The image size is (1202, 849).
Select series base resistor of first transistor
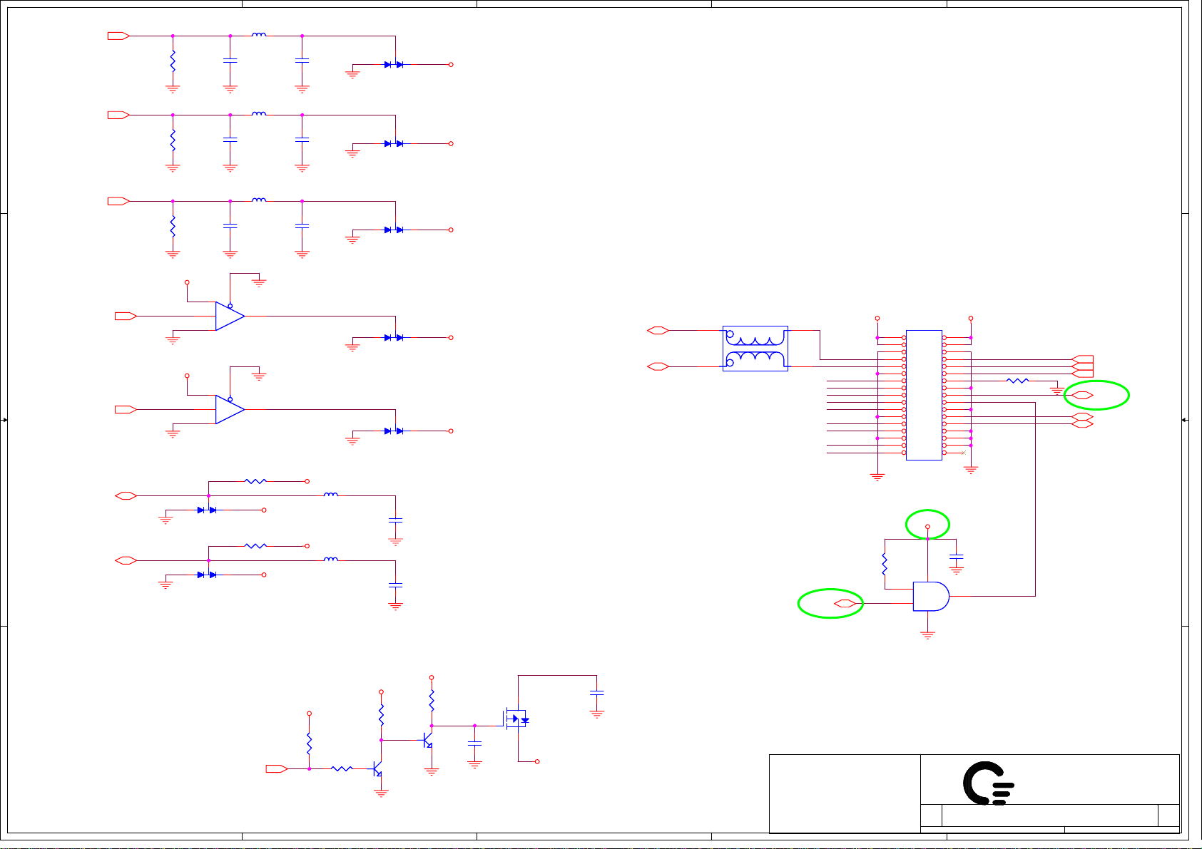point(342,768)
